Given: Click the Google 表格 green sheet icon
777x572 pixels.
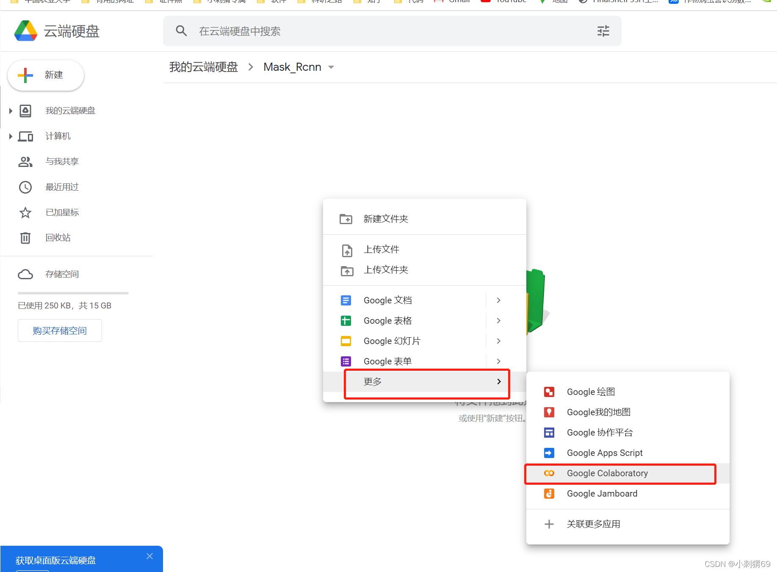Looking at the screenshot, I should (x=346, y=321).
